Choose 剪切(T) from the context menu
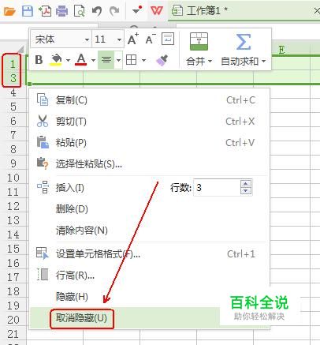The width and height of the screenshot is (320, 345). coord(150,122)
